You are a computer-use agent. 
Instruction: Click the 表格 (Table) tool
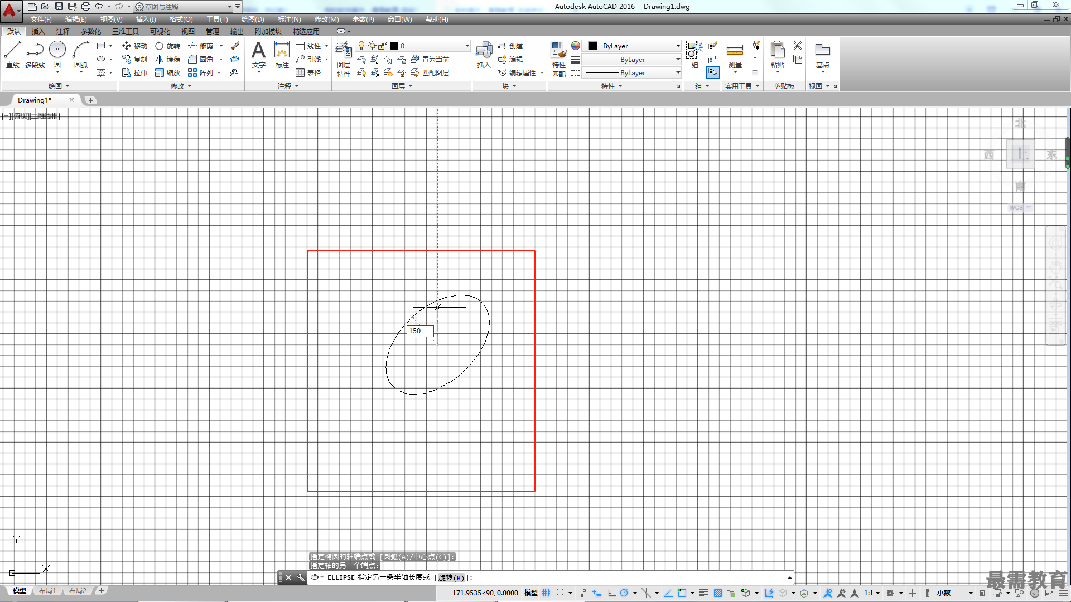pyautogui.click(x=308, y=72)
